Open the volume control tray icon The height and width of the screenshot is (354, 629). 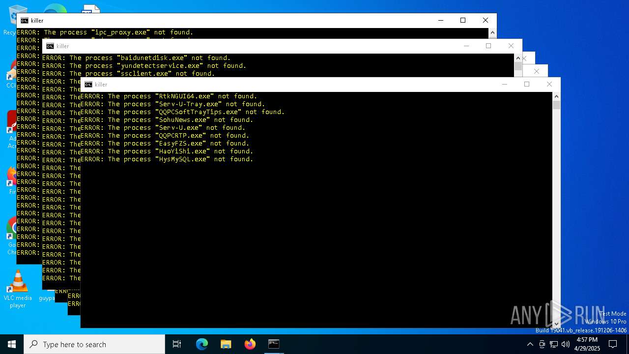pyautogui.click(x=566, y=344)
